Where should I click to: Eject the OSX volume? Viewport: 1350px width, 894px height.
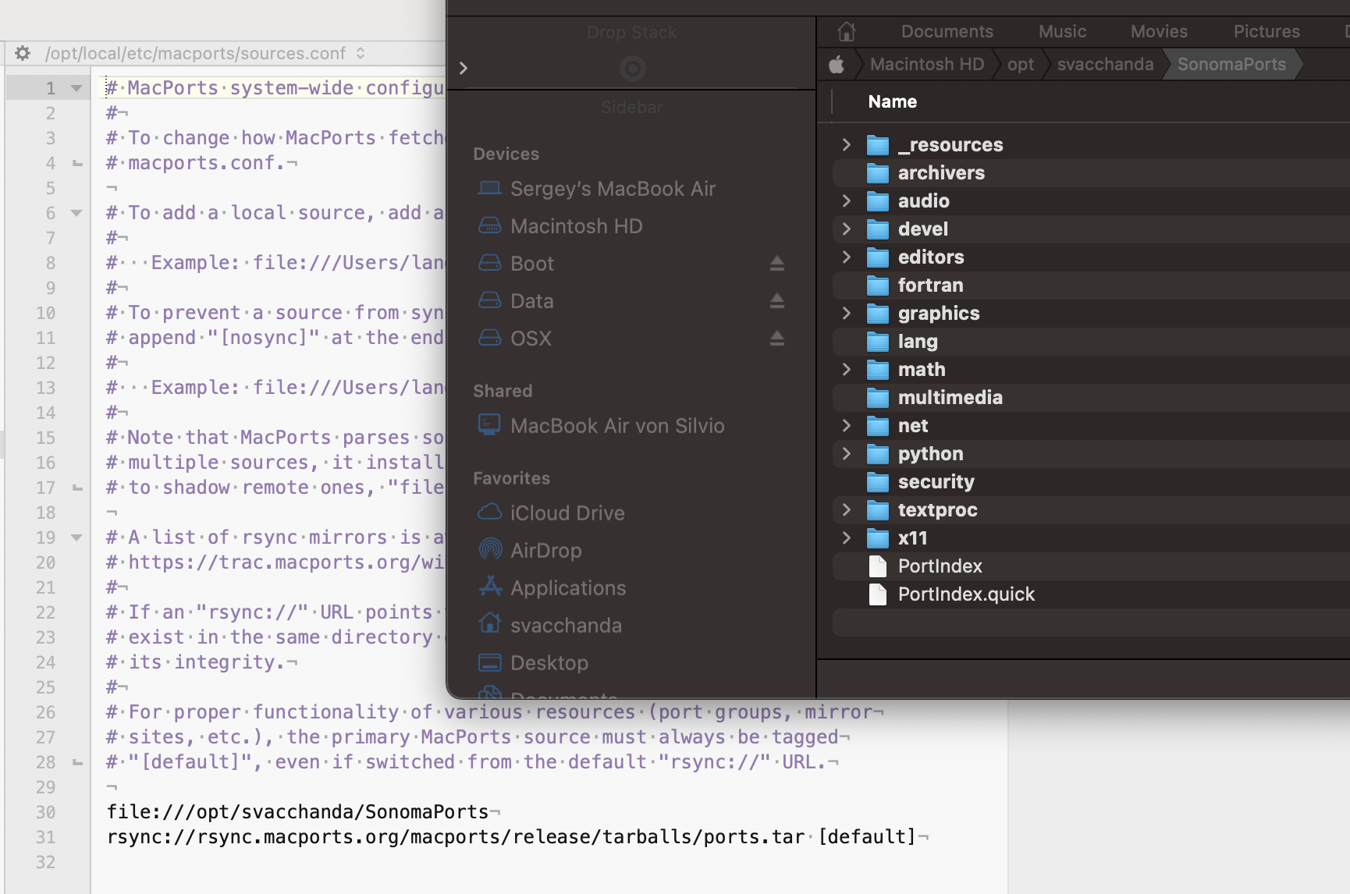click(x=776, y=339)
